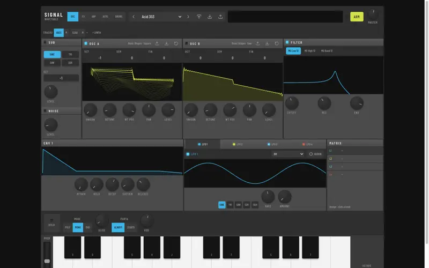The height and width of the screenshot is (268, 429).
Task: Open the LFO 4 tab
Action: point(307,144)
